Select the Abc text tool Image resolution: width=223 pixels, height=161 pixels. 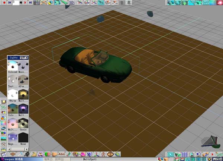pyautogui.click(x=61, y=154)
